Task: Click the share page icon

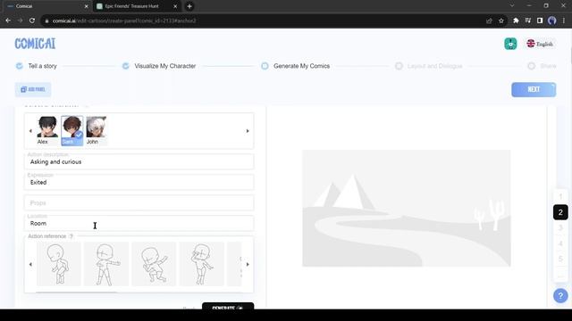Action: pyautogui.click(x=489, y=21)
